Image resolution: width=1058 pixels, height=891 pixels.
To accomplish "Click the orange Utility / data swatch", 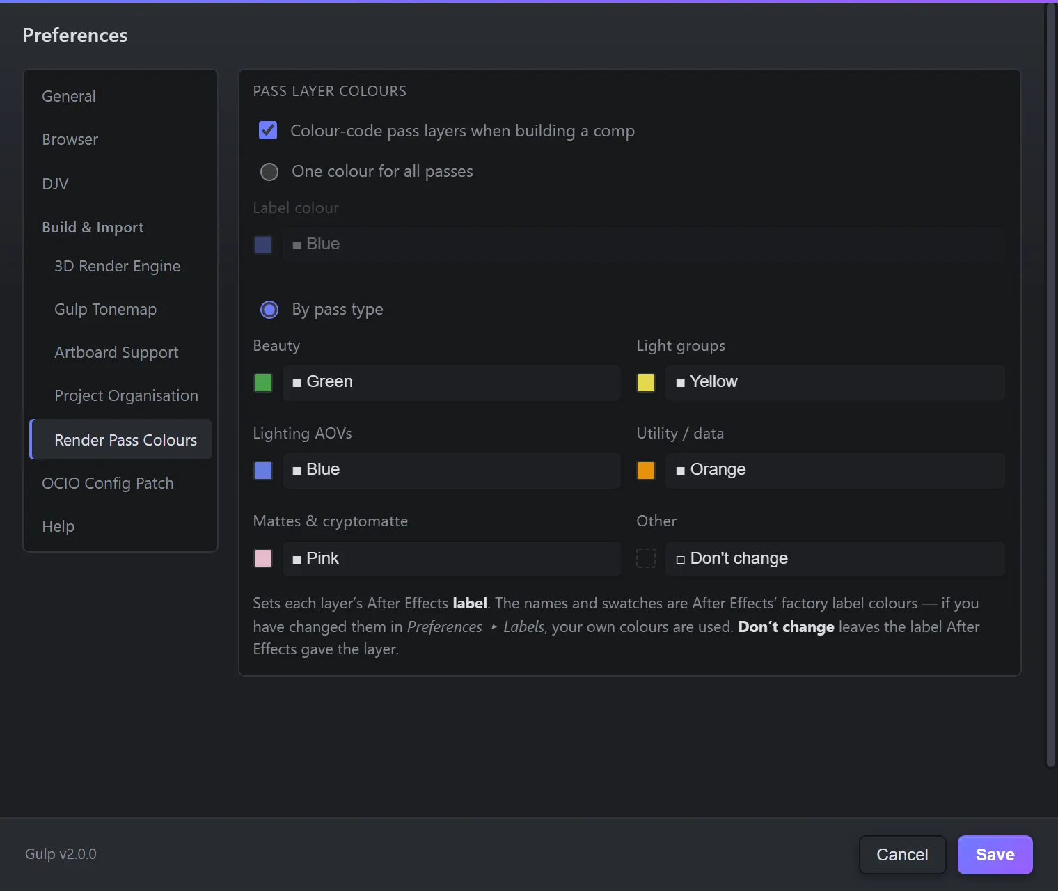I will click(646, 471).
